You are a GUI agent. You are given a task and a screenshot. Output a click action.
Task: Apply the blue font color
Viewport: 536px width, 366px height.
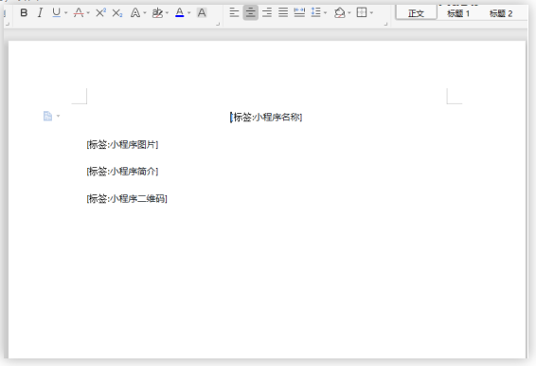click(x=180, y=13)
